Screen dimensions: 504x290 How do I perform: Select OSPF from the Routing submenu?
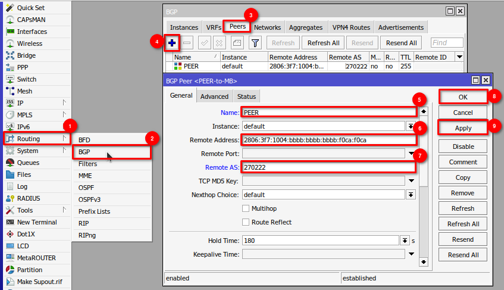coord(87,188)
